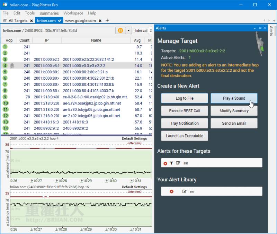This screenshot has width=277, height=234.
Task: Open the Interval combo box
Action: tap(150, 30)
